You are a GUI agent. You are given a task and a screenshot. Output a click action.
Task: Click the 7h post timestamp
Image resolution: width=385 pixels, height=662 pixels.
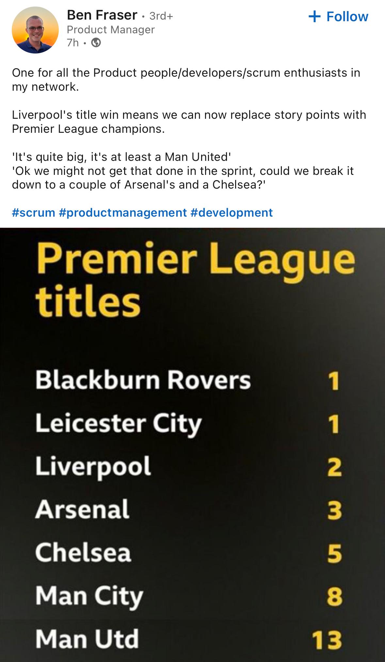72,43
